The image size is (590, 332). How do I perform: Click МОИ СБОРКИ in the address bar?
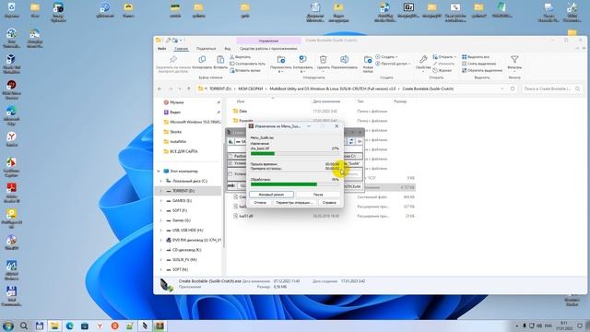click(250, 89)
